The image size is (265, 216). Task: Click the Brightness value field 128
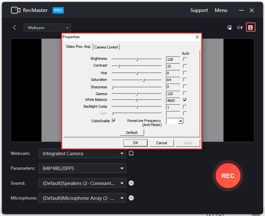click(x=173, y=59)
